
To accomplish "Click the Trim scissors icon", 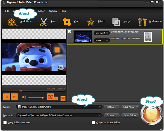I will coord(44,22).
